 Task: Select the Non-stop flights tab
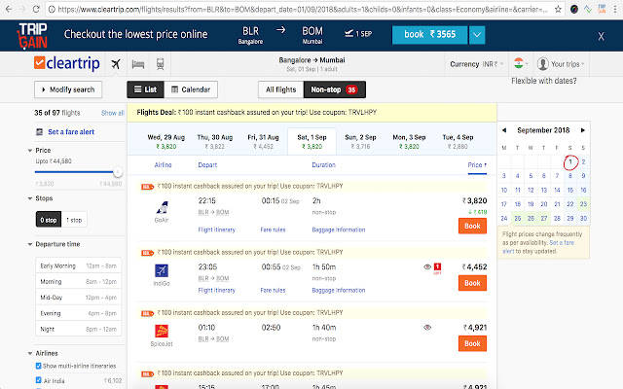click(x=335, y=89)
